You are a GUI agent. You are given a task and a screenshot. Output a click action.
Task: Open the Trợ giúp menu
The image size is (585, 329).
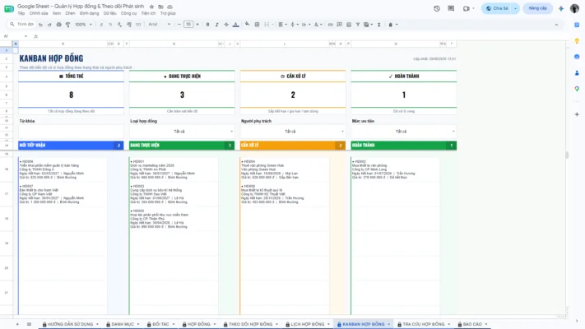point(168,13)
